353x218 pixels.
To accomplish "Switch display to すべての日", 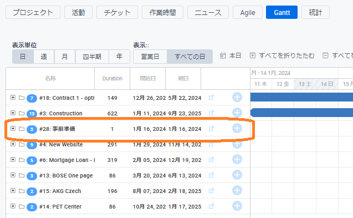I will point(190,57).
